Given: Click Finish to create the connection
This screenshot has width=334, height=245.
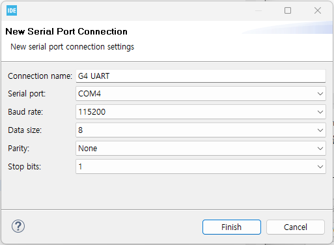Looking at the screenshot, I should (232, 227).
